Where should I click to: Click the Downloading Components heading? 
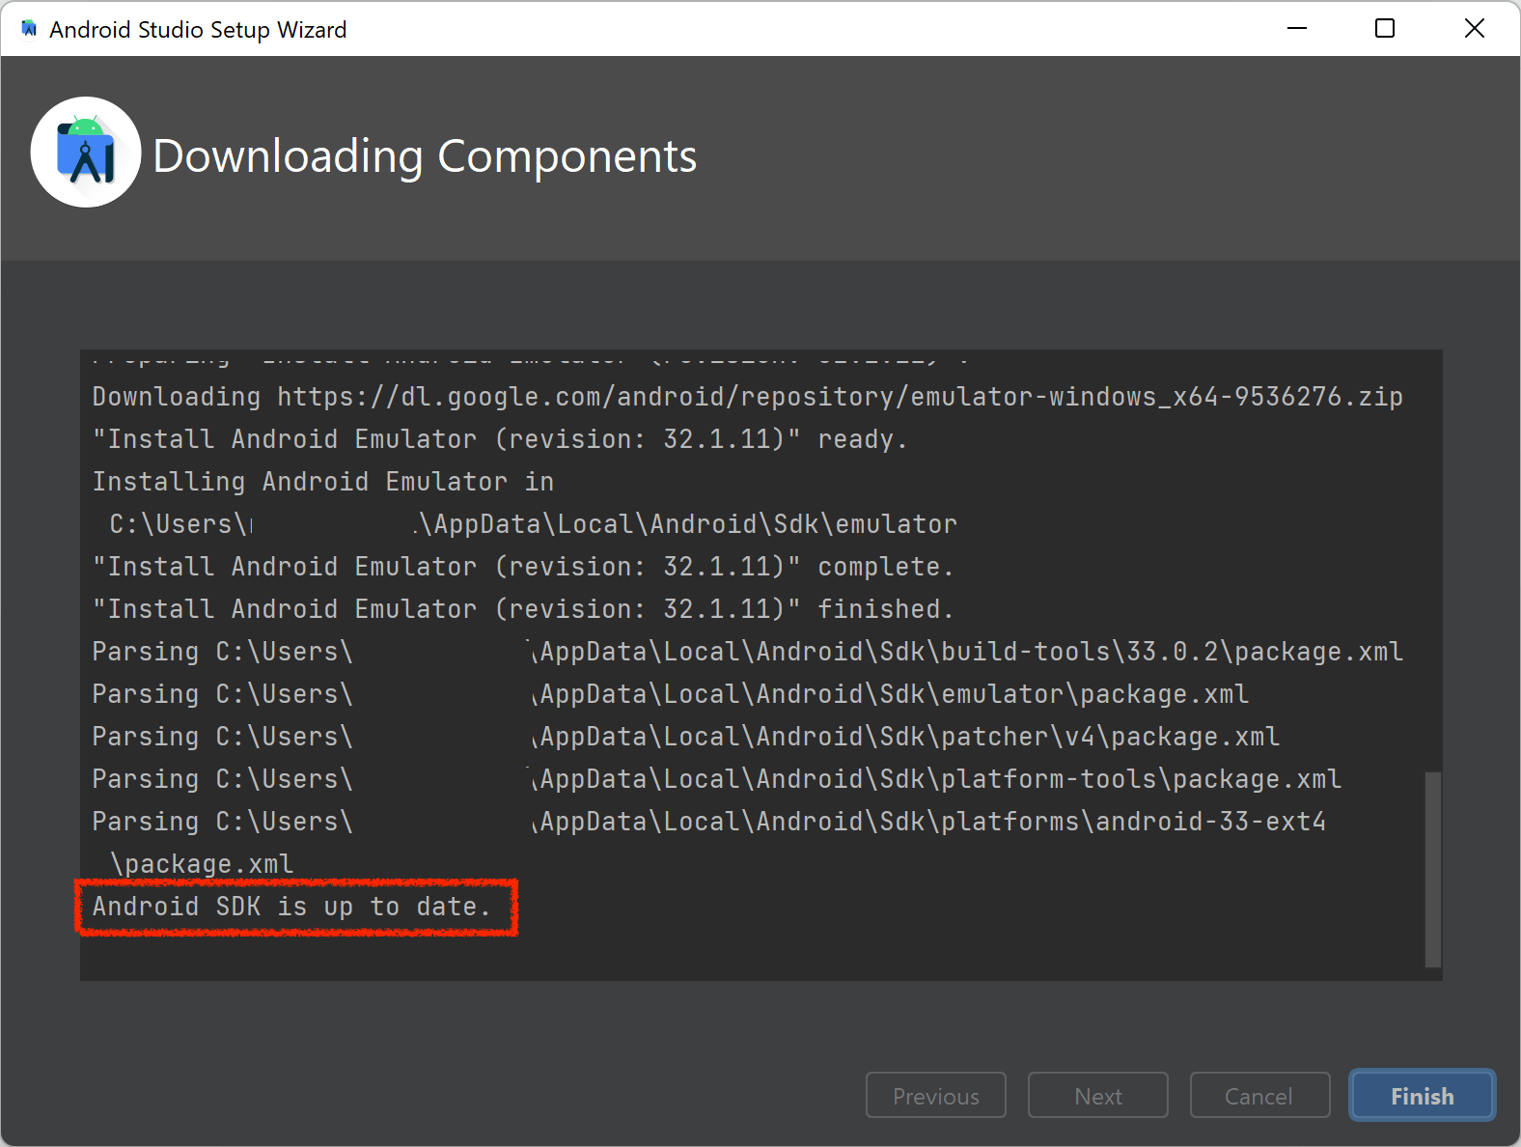[425, 155]
